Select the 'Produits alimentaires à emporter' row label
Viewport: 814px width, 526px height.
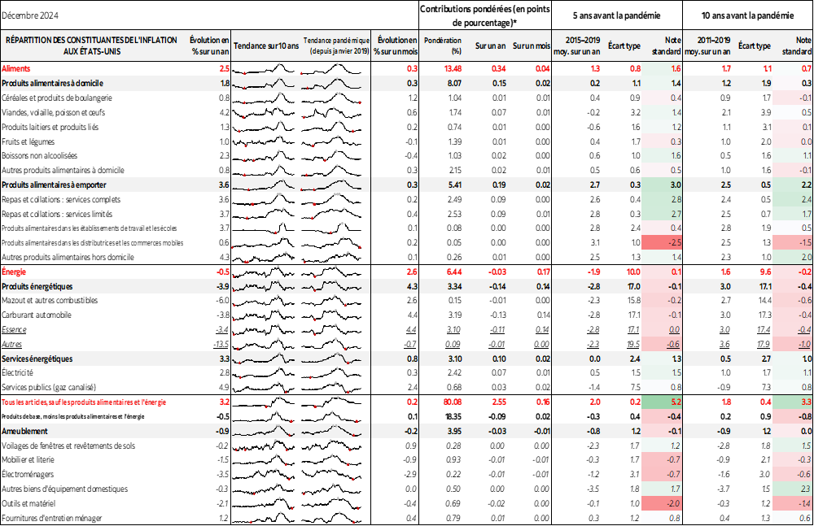point(55,185)
